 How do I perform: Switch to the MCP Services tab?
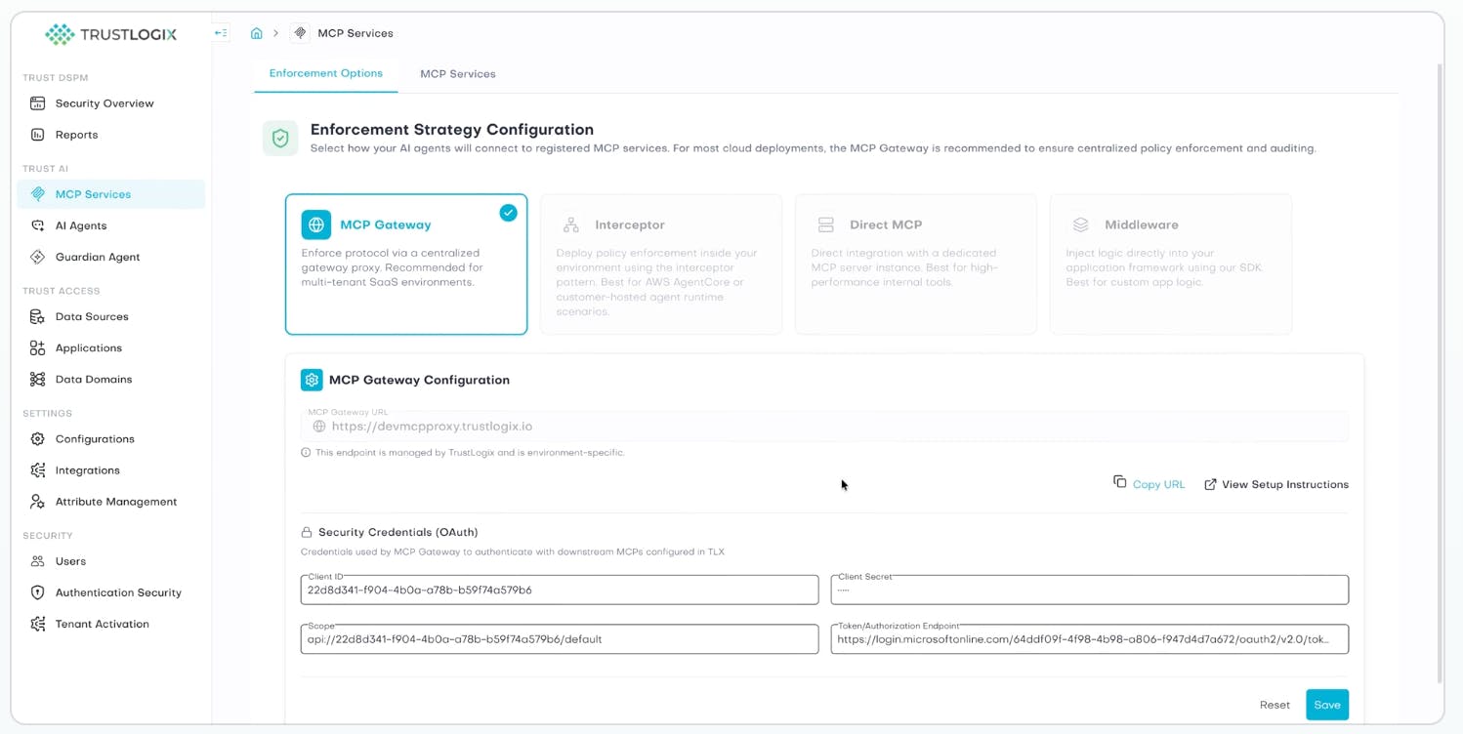(458, 74)
